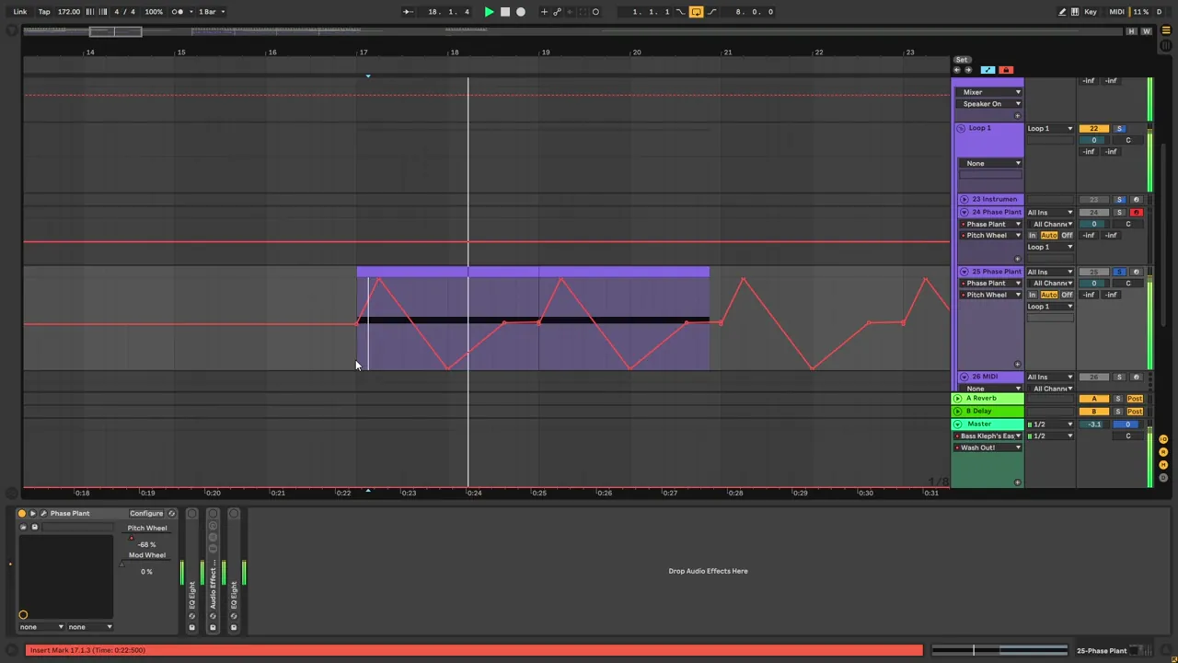Collapse the Master track
Viewport: 1178px width, 663px height.
point(958,425)
